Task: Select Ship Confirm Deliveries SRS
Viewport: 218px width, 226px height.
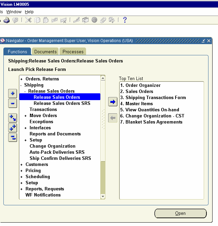Action: pos(60,158)
